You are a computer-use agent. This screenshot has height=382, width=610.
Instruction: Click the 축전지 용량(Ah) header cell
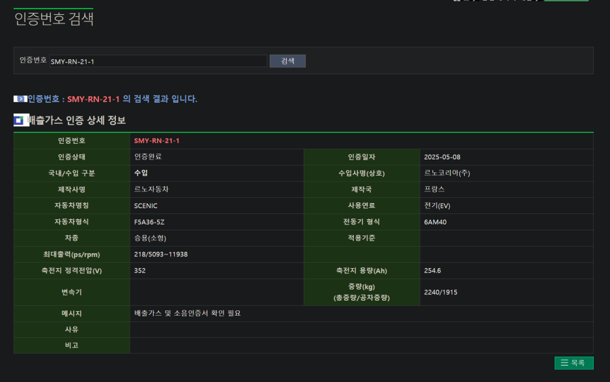pyautogui.click(x=362, y=271)
